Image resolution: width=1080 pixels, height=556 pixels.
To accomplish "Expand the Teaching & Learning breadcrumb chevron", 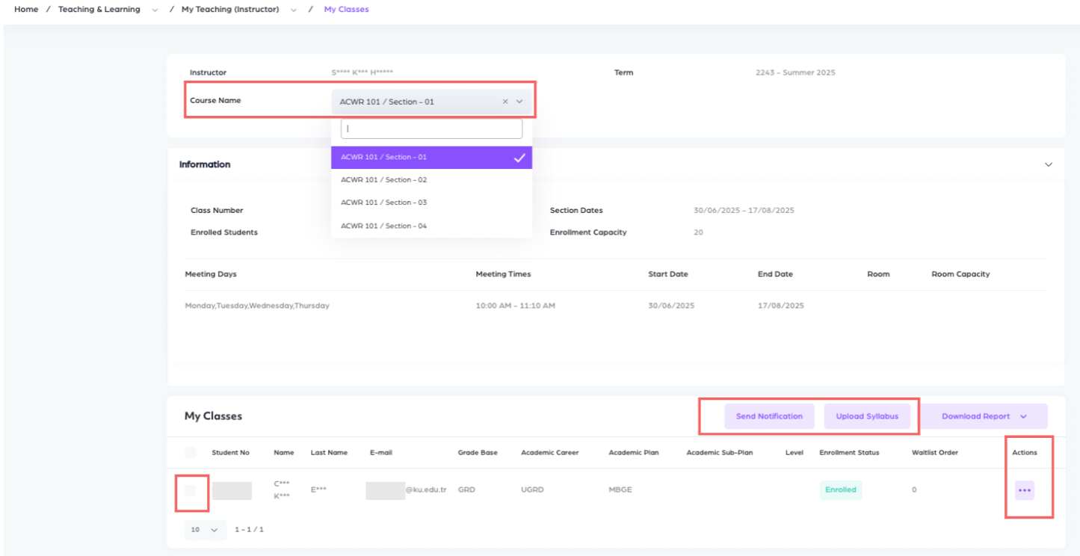I will click(155, 10).
